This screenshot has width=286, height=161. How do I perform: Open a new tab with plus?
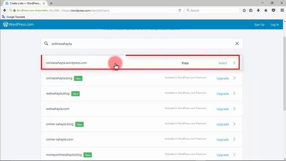[x=51, y=3]
